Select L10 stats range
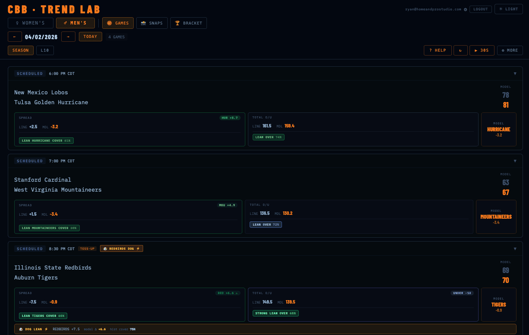Viewport: 529px width, 335px height. click(x=45, y=50)
